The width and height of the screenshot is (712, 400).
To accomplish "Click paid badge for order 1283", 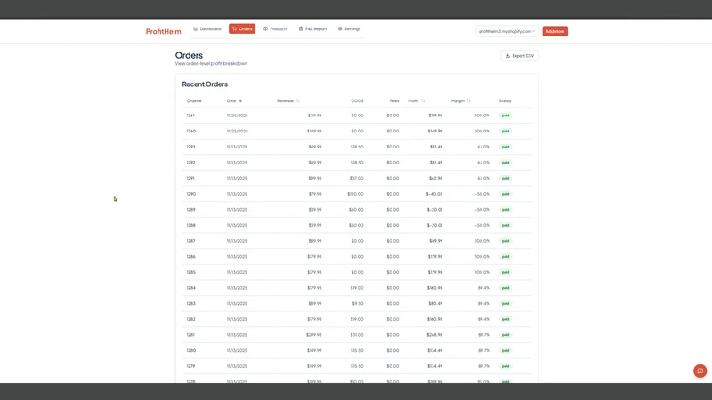I will point(506,304).
